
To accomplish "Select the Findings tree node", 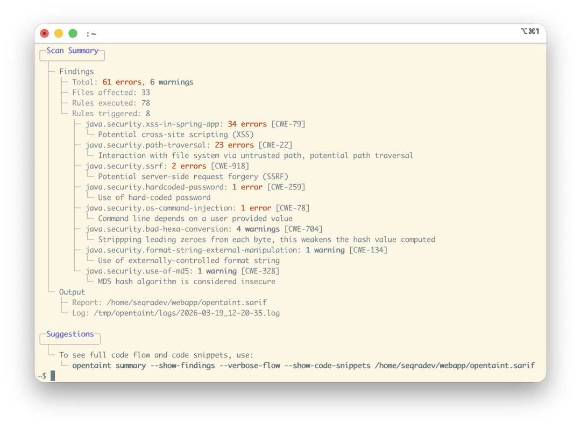I will coord(76,72).
